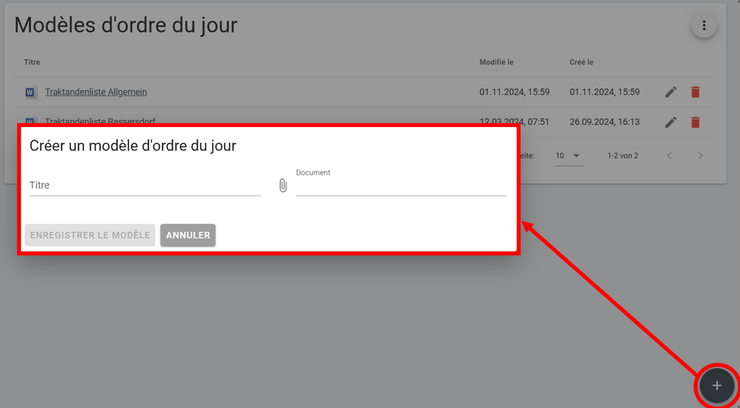
Task: Go to the previous page chevron
Action: click(x=669, y=156)
